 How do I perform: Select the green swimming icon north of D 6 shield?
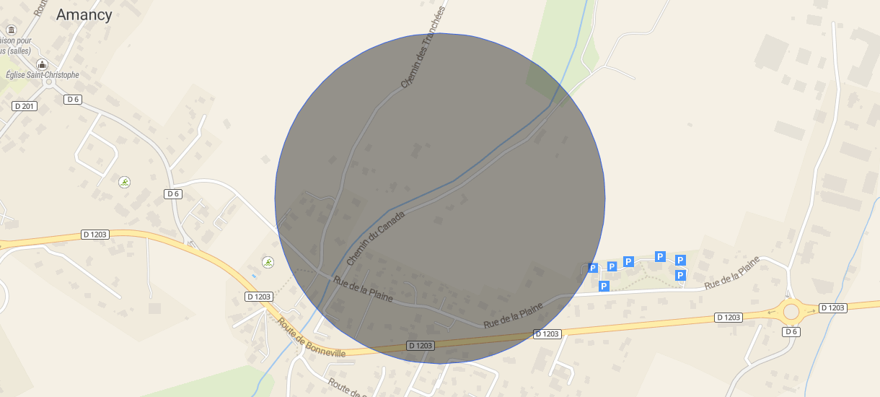pyautogui.click(x=125, y=182)
